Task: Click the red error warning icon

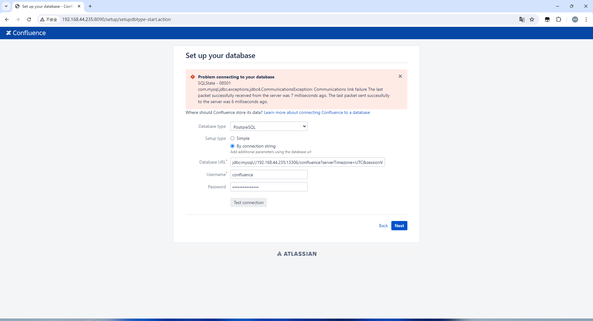Action: [193, 77]
